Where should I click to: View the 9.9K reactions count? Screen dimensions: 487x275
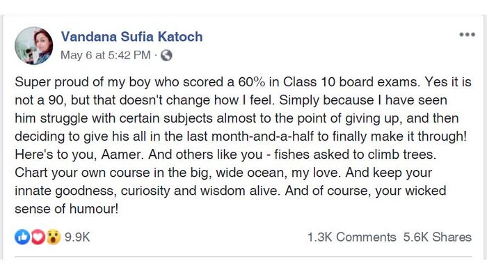click(77, 237)
